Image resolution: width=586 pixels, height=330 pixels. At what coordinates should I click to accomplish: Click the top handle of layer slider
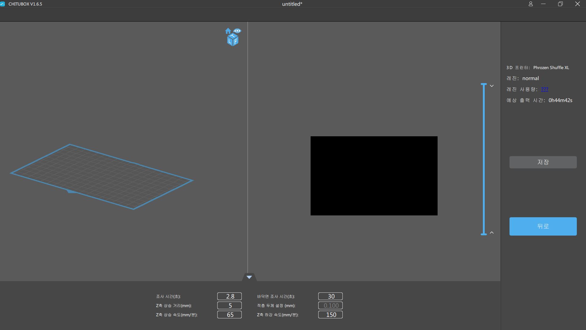pyautogui.click(x=484, y=84)
